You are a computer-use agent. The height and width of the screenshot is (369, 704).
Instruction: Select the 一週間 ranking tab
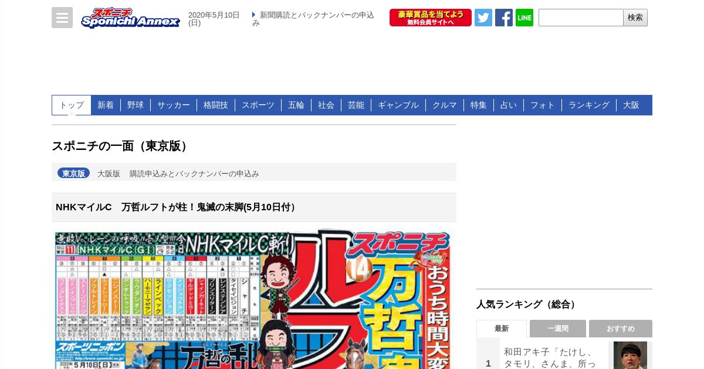tap(558, 329)
